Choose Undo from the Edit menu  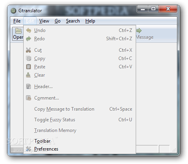(x=80, y=30)
